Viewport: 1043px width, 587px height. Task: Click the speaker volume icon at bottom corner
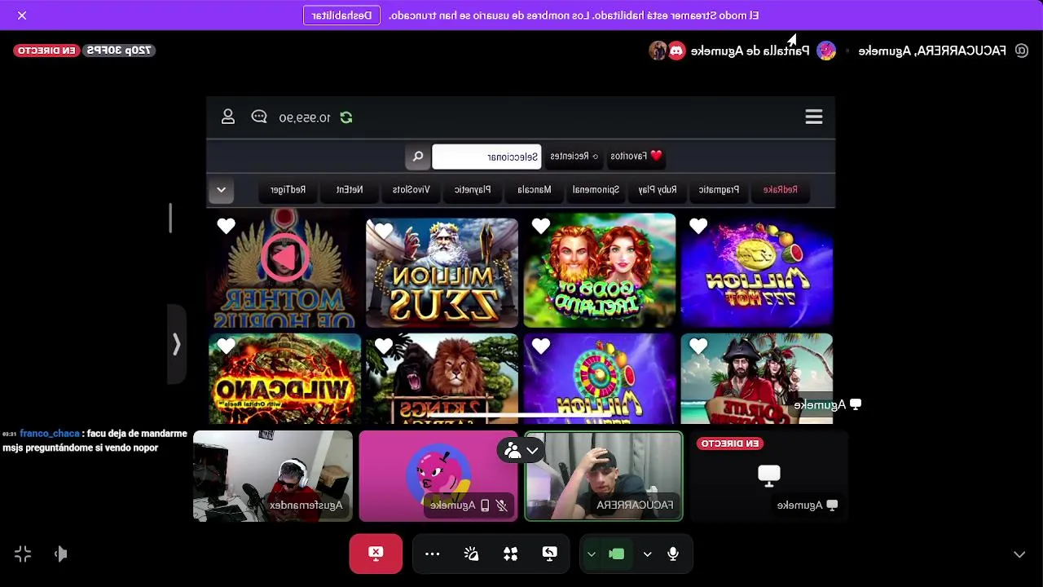(x=61, y=554)
